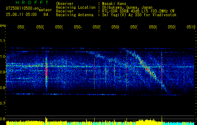Click the 0.7 frequency axis label
This screenshot has height=125, width=197.
[x=3, y=103]
